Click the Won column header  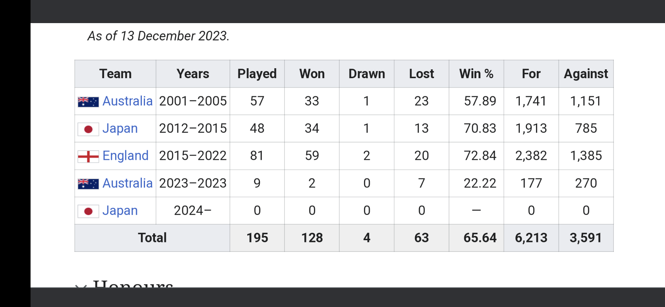[x=312, y=74]
